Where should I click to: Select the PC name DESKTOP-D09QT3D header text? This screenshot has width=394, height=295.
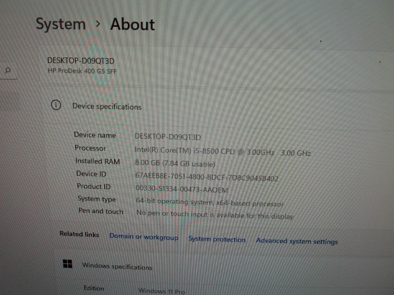point(81,61)
